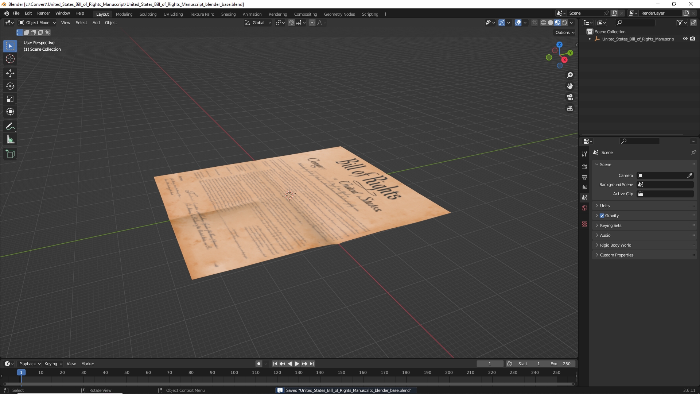The width and height of the screenshot is (700, 394).
Task: Switch to the Shading workspace tab
Action: [228, 14]
